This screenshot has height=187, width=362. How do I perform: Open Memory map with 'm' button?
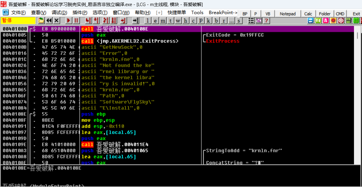point(163,21)
